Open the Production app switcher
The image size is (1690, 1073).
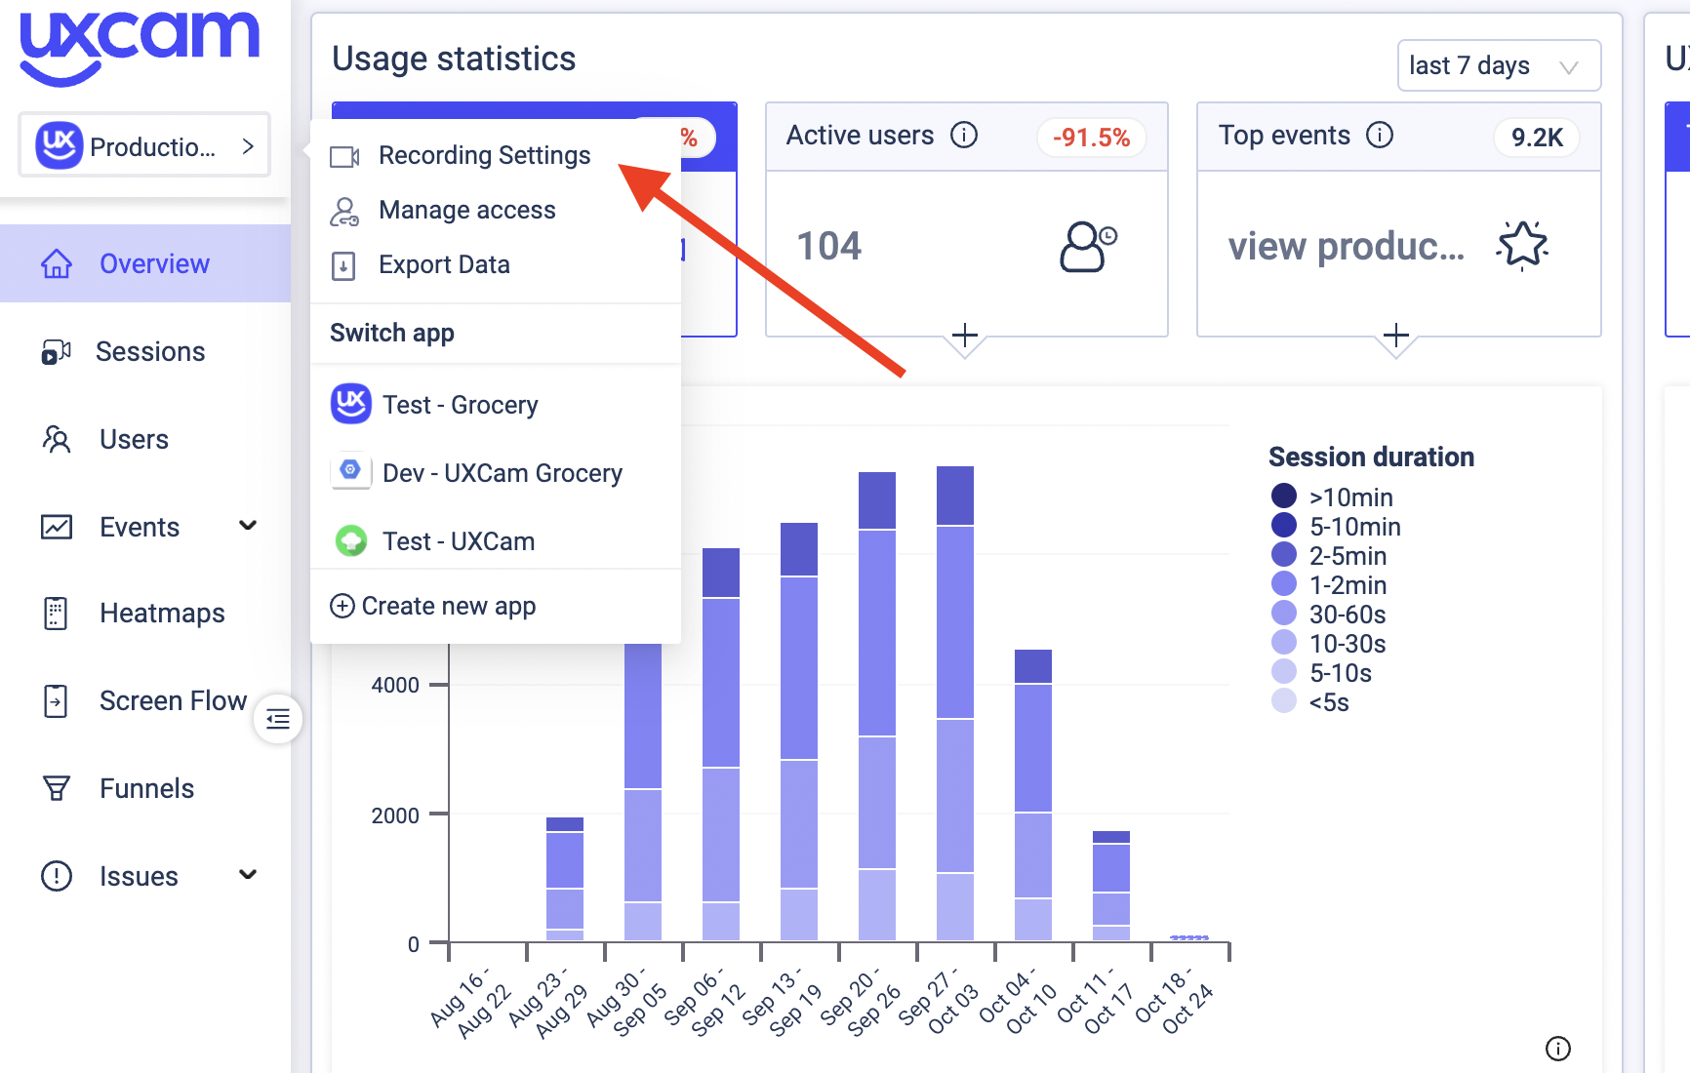click(x=144, y=145)
